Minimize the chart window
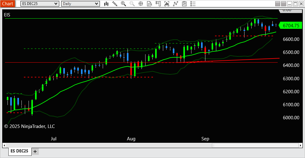Image resolution: width=305 pixels, height=158 pixels. click(289, 4)
